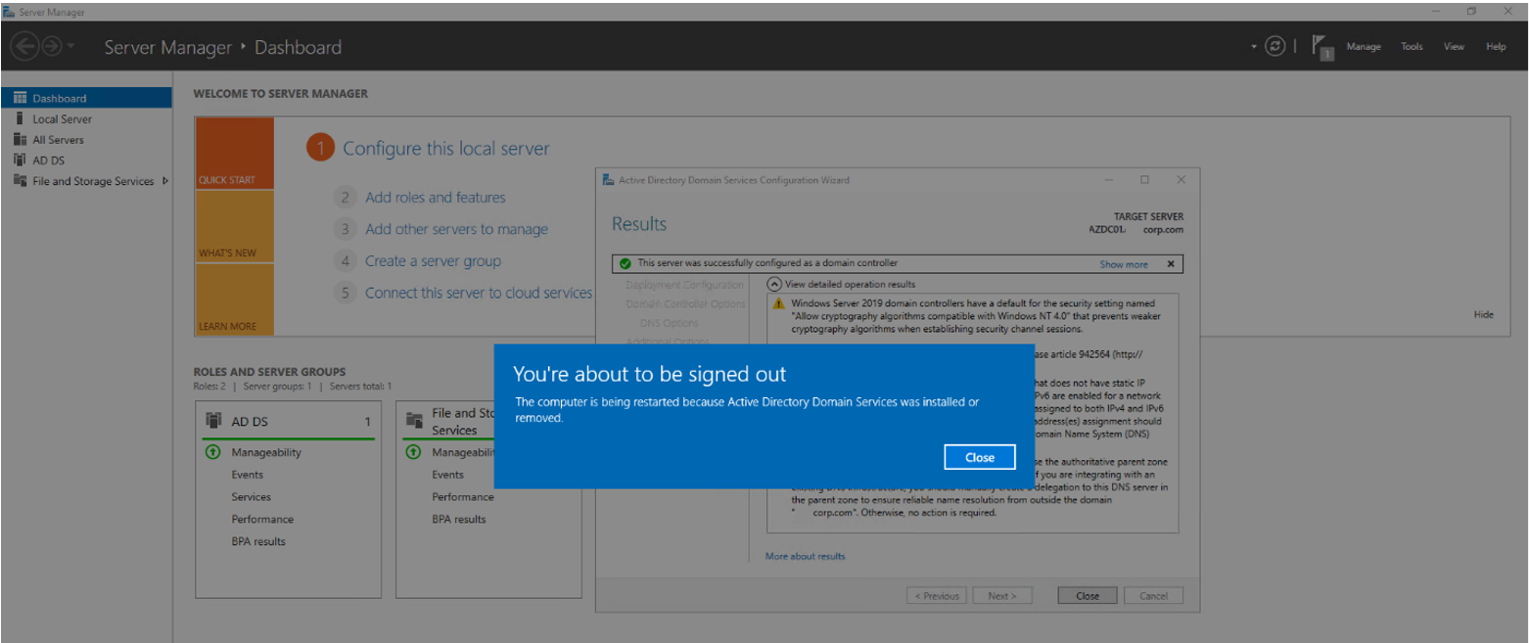
Task: Click Connect this server to cloud services
Action: (x=479, y=293)
